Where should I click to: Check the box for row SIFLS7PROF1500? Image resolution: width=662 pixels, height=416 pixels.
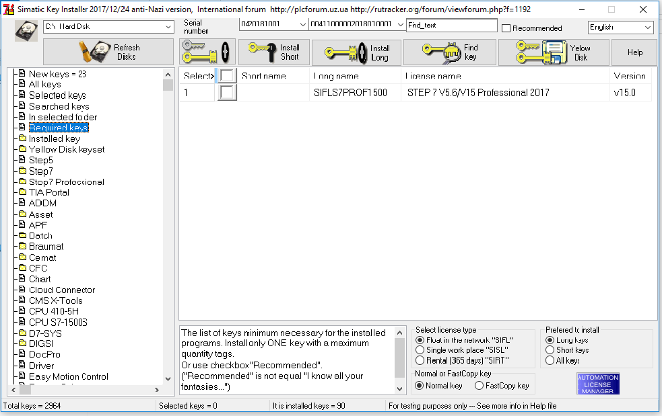click(x=227, y=92)
